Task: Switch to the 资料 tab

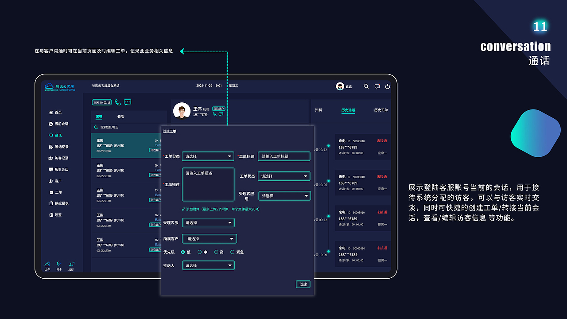Action: coord(318,110)
